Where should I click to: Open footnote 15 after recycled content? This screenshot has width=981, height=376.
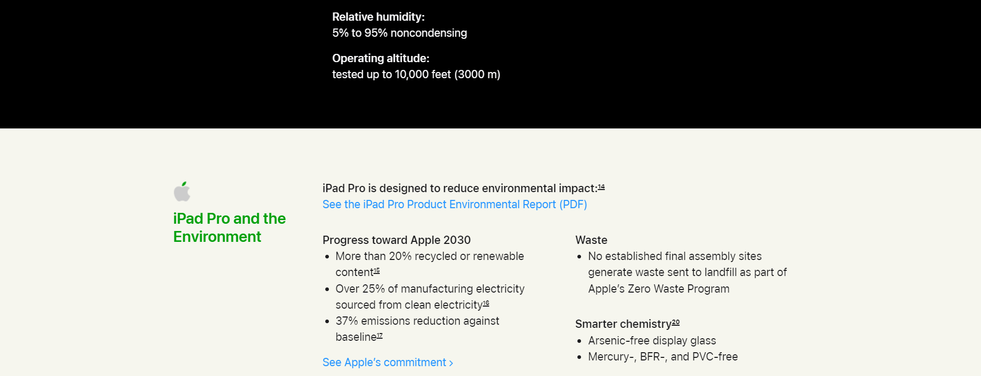(377, 271)
